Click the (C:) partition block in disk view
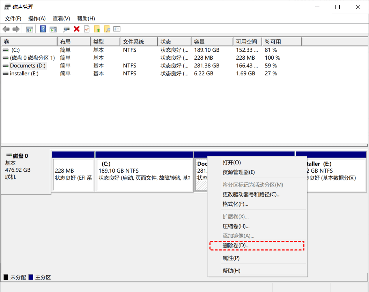The height and width of the screenshot is (292, 369). point(145,171)
